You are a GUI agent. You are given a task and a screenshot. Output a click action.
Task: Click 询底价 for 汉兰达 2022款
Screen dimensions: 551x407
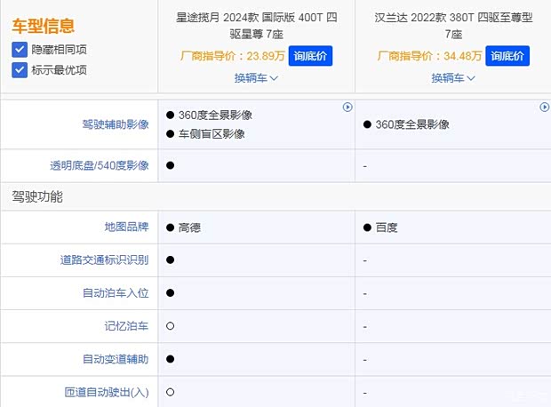coord(507,55)
